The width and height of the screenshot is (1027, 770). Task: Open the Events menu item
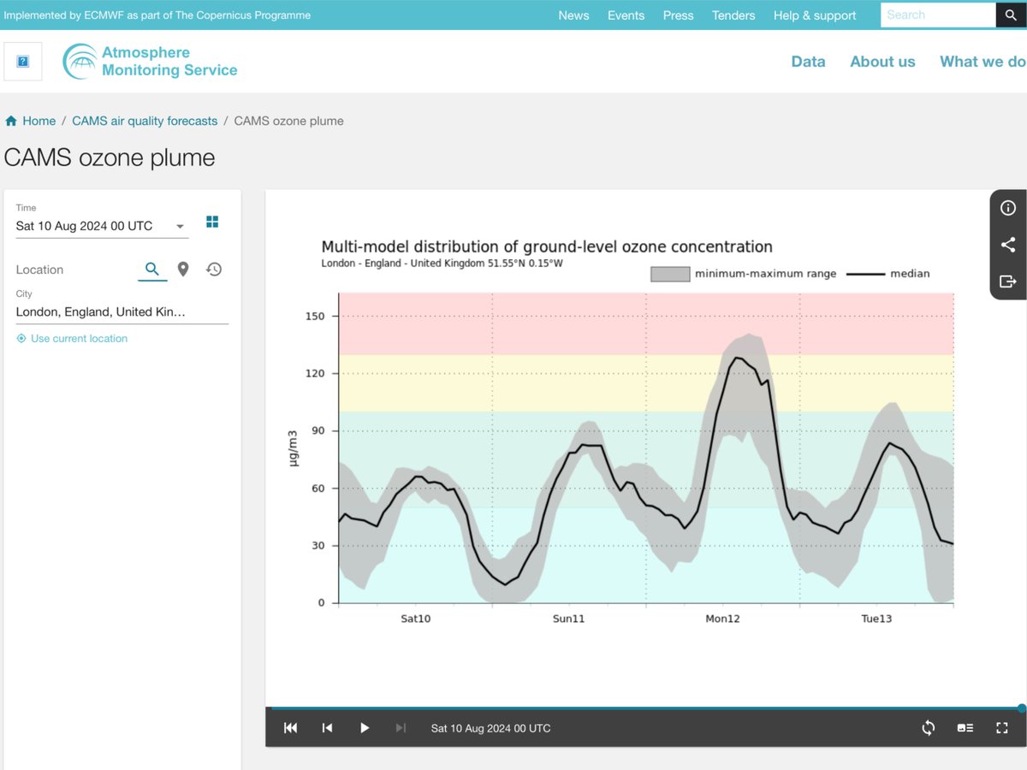pos(626,15)
